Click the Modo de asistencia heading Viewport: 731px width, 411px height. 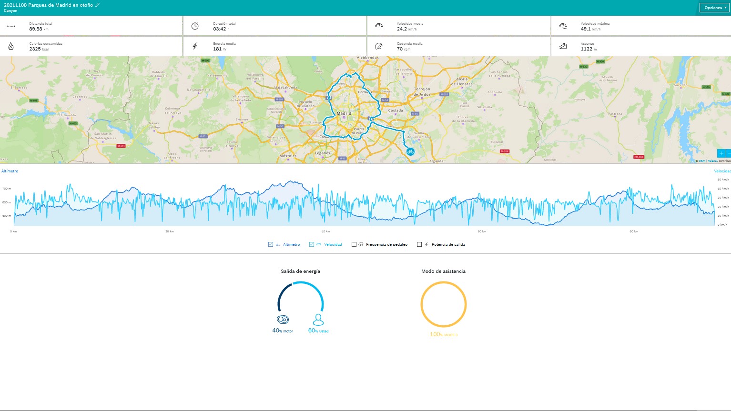point(443,271)
